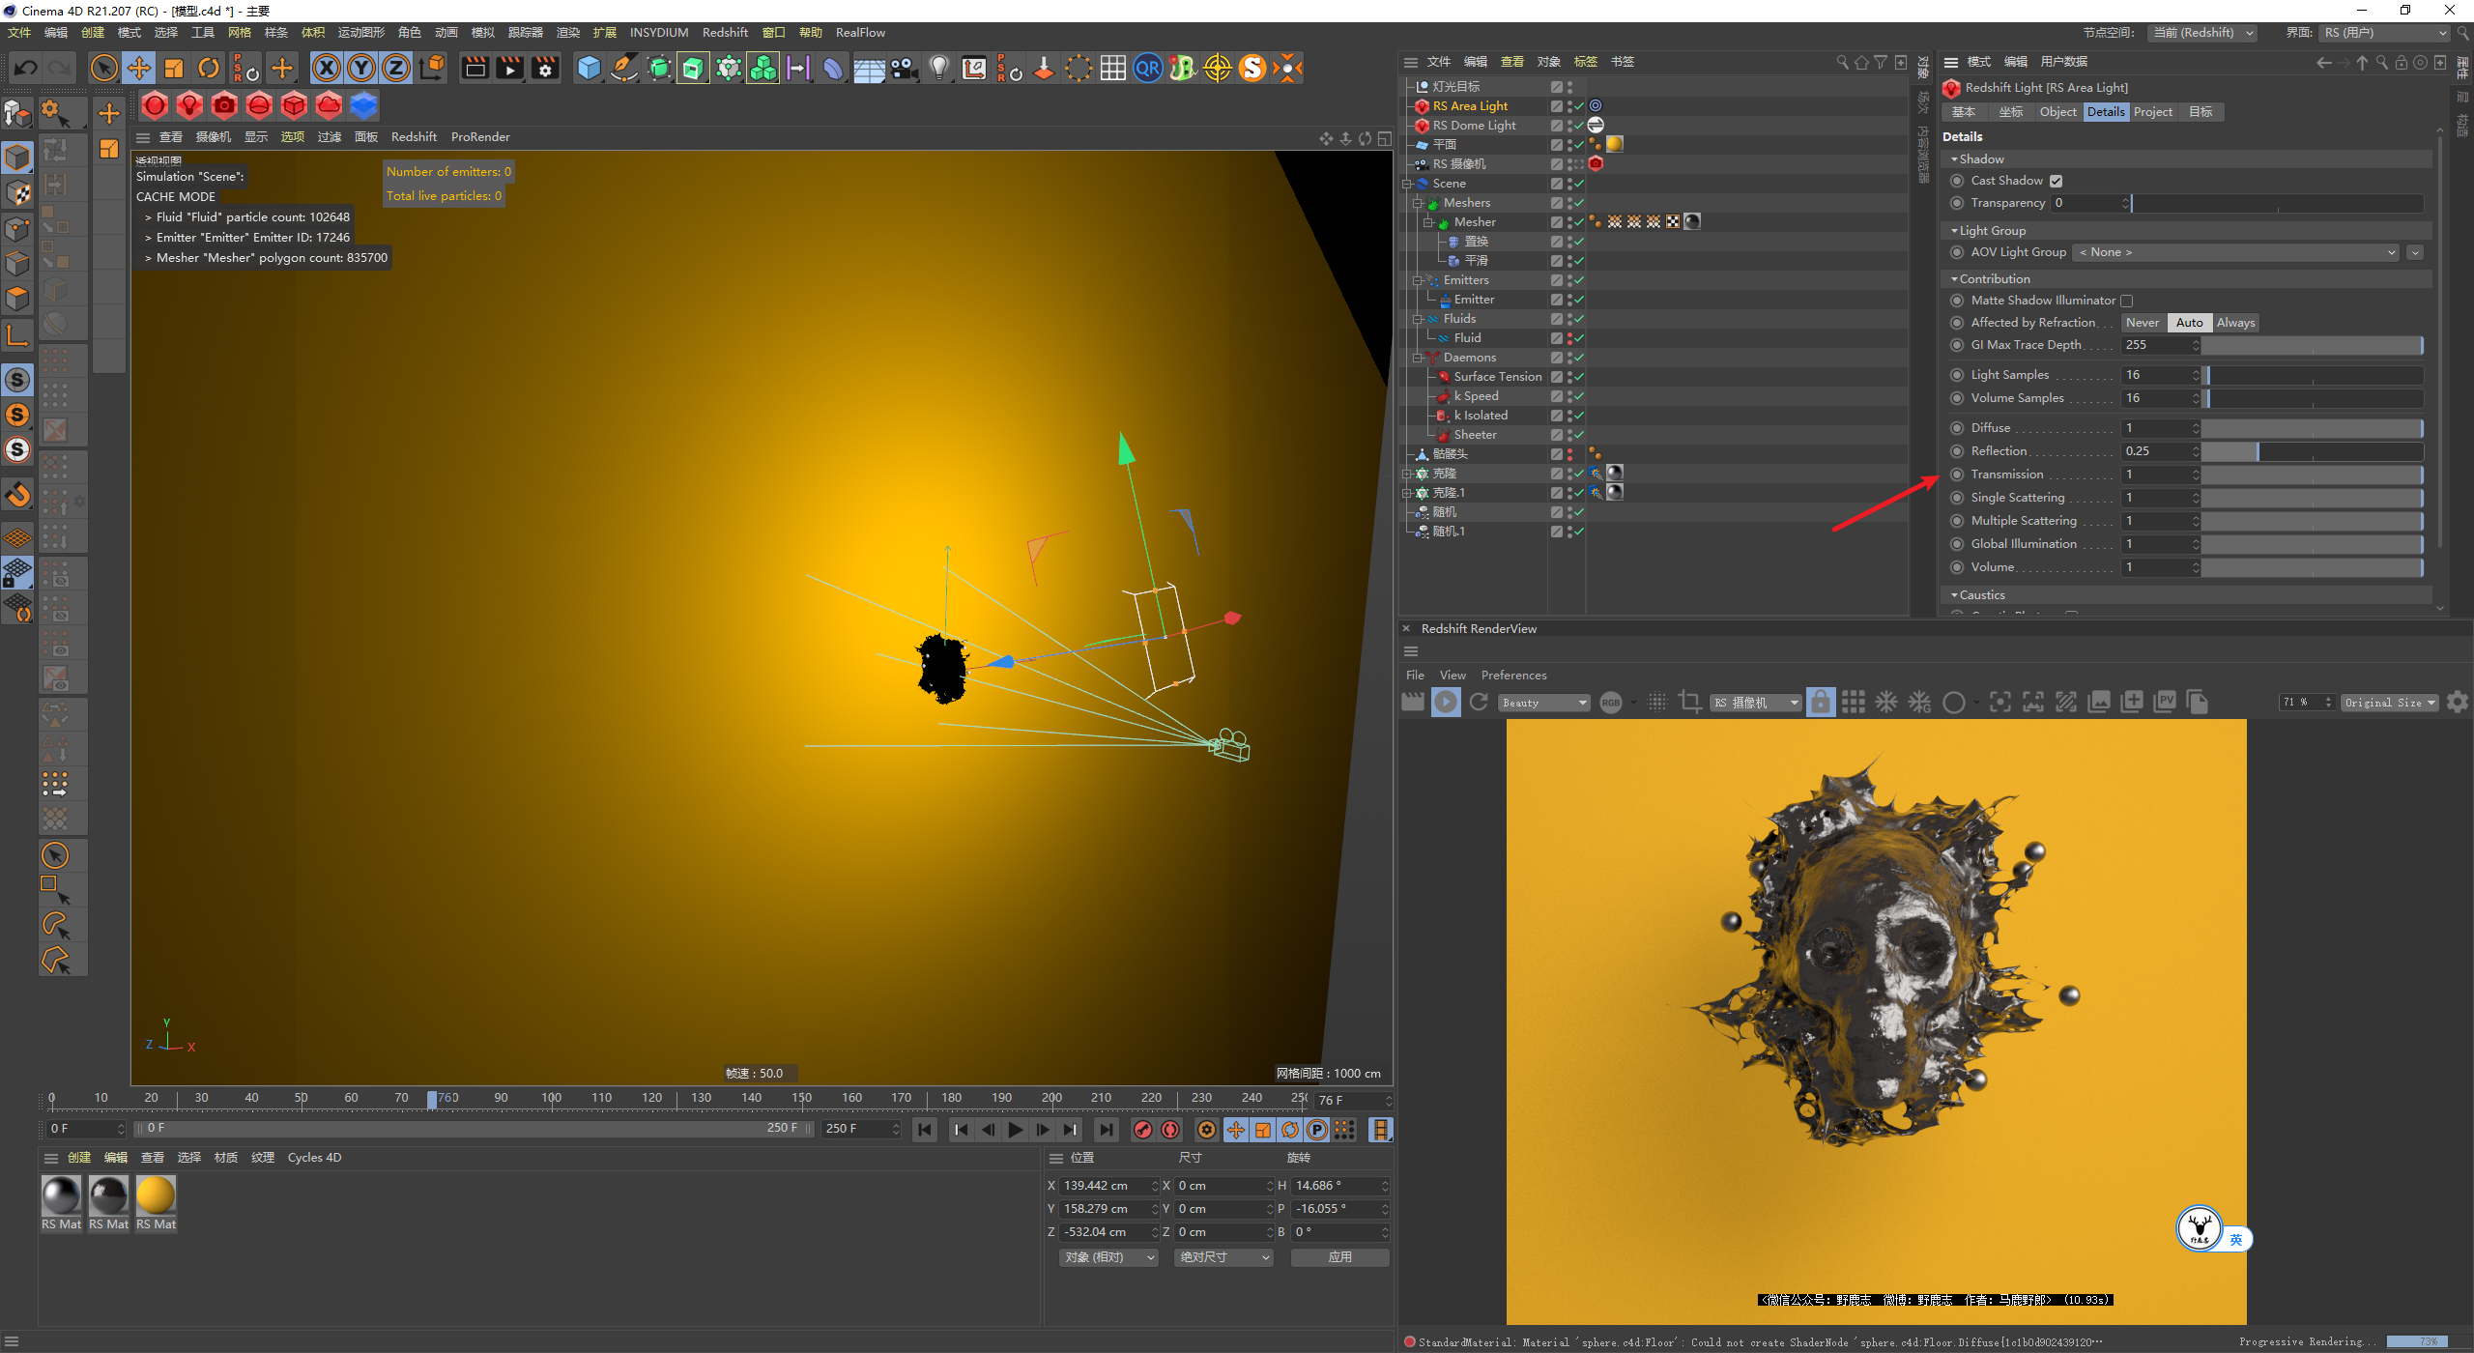Click the orange S plugin icon
Image resolution: width=2474 pixels, height=1353 pixels.
[1252, 68]
